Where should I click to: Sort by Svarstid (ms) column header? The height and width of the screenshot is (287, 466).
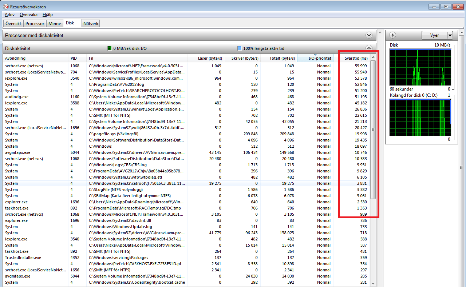[352, 58]
